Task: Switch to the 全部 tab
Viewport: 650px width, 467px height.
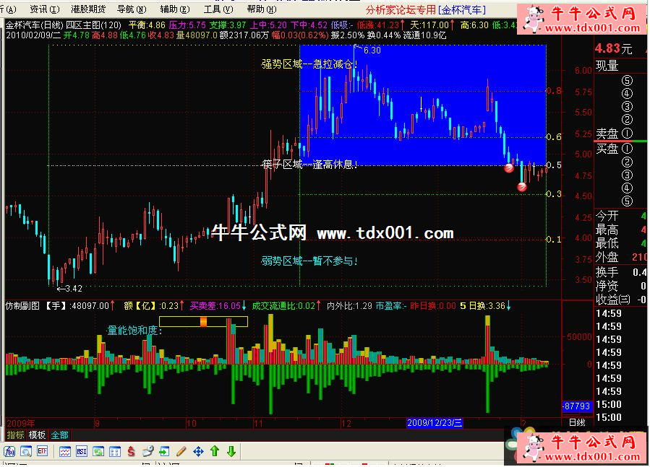Action: [59, 435]
